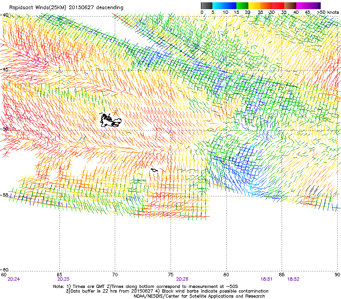Click the '18:52' pass time label

coord(294,279)
